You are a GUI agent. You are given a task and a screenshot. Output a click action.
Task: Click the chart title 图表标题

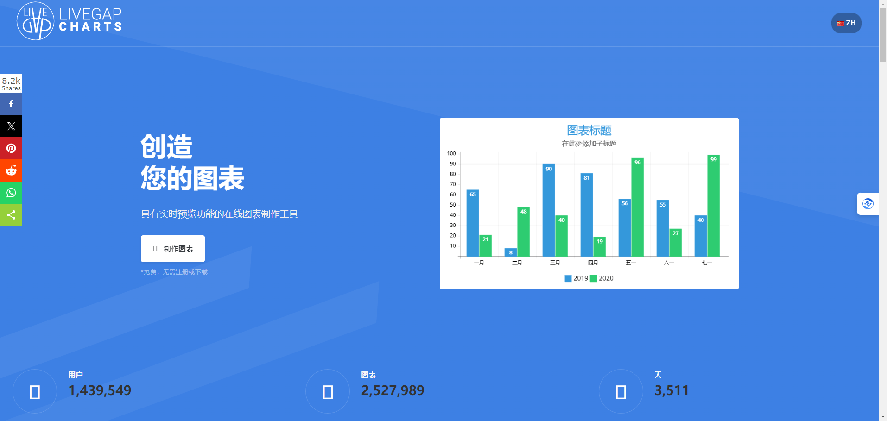pyautogui.click(x=588, y=130)
